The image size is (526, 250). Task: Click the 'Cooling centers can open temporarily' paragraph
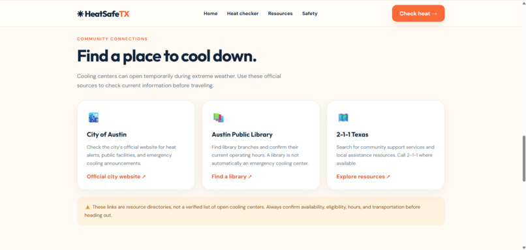coord(179,81)
